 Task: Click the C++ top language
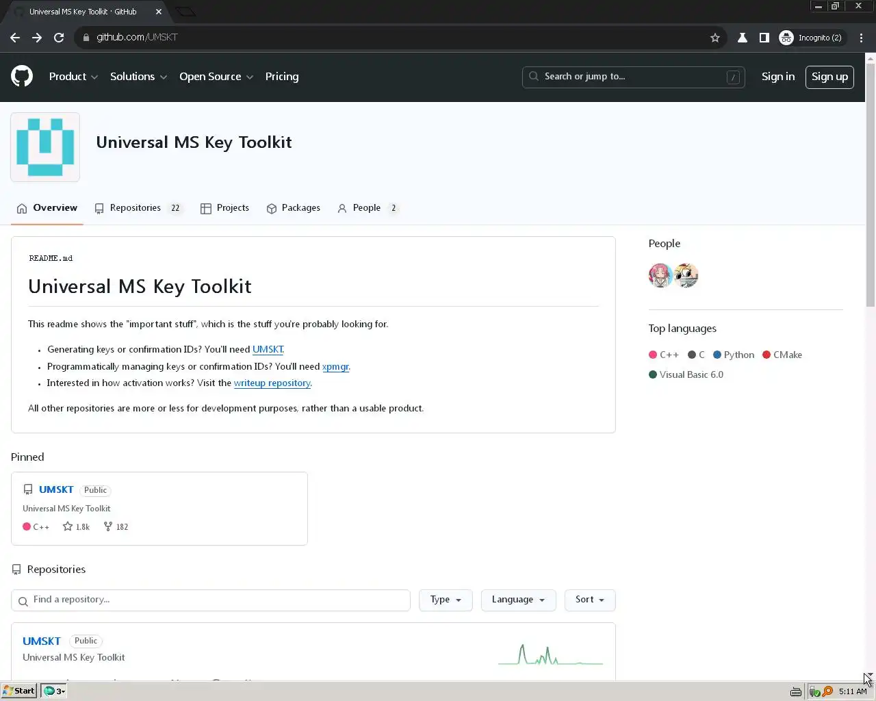click(664, 355)
